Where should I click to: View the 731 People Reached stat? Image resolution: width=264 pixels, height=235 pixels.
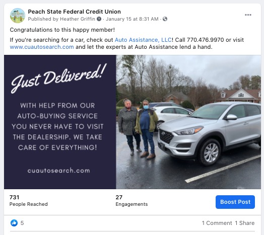click(x=28, y=200)
